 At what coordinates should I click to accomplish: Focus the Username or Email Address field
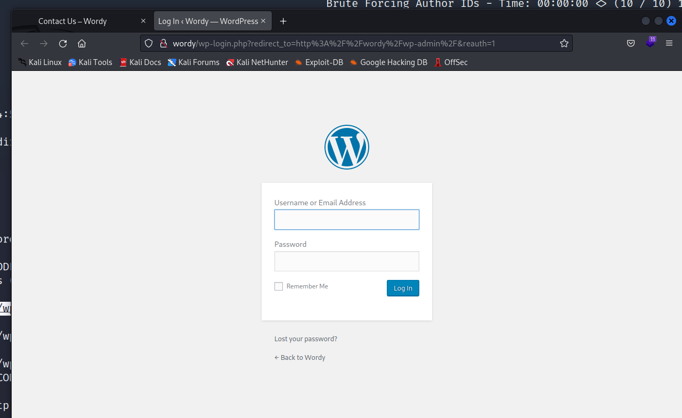point(347,220)
